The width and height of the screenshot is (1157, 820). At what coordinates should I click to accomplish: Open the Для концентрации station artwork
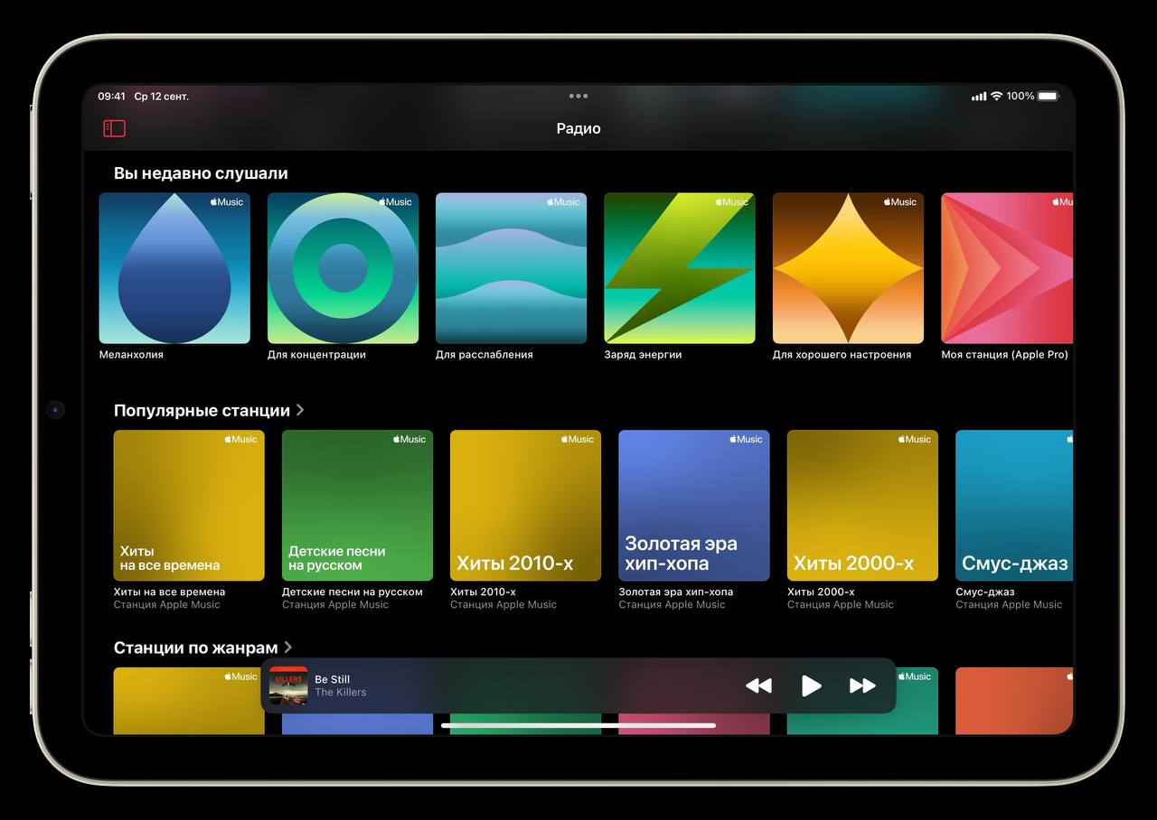pyautogui.click(x=343, y=268)
